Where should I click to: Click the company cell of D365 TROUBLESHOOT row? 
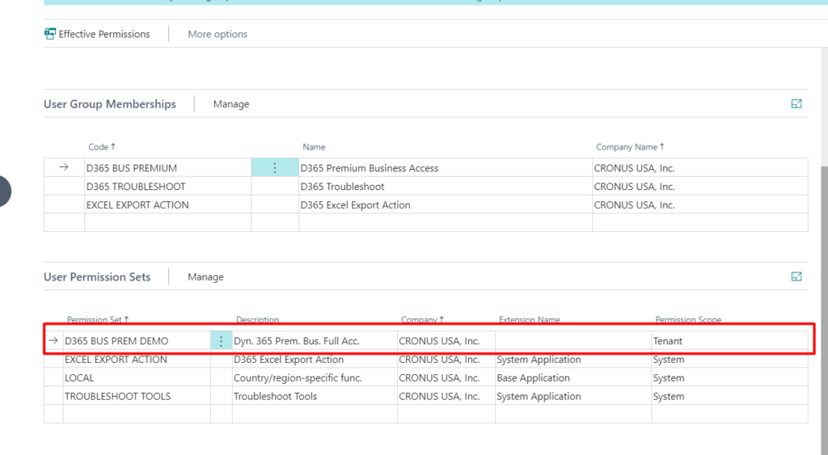click(x=699, y=187)
